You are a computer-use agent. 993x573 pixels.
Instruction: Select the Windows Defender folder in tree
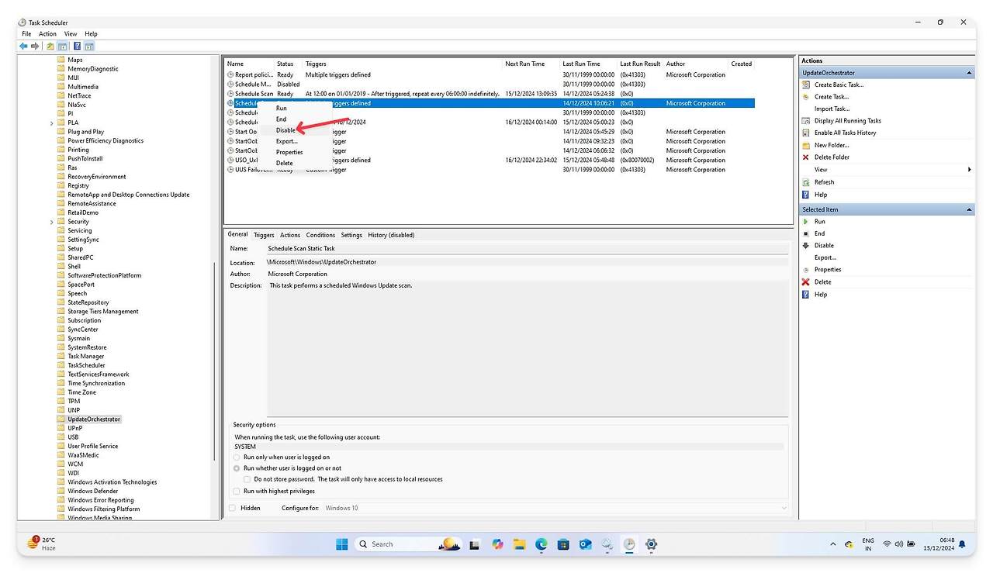click(x=93, y=491)
